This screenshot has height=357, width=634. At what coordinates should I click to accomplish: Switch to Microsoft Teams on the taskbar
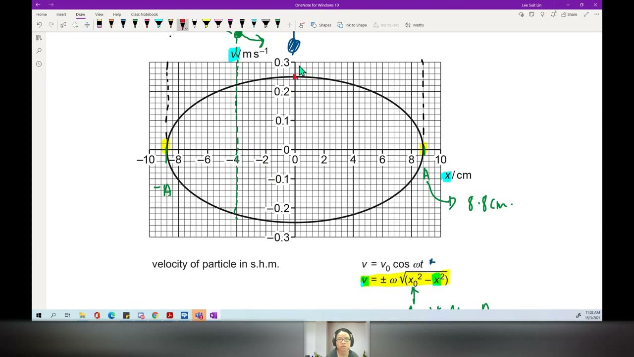tap(199, 315)
